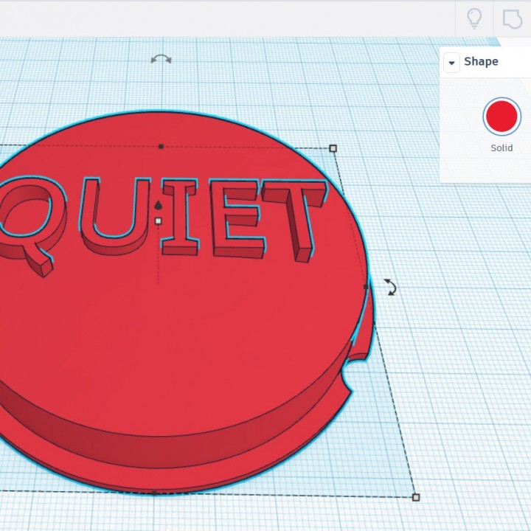The width and height of the screenshot is (531, 531).
Task: Click the right-side rotation arrow handle
Action: tap(390, 287)
